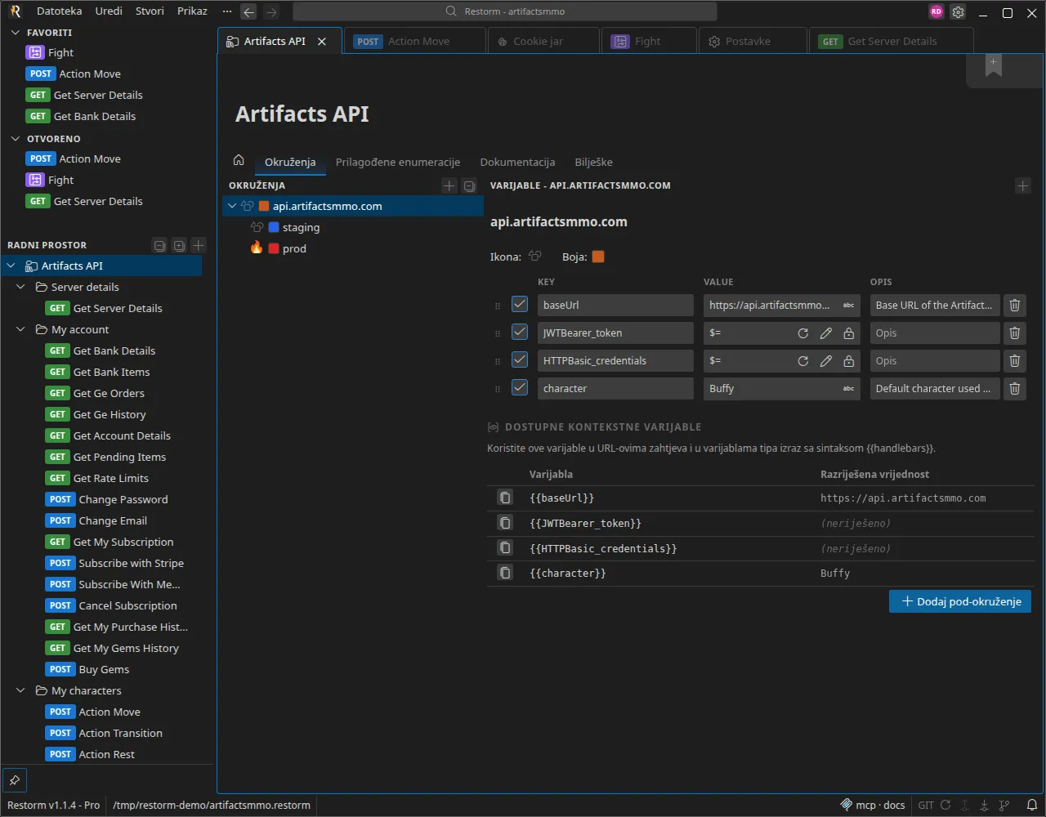Toggle character value type abc
Image resolution: width=1046 pixels, height=817 pixels.
pyautogui.click(x=848, y=389)
